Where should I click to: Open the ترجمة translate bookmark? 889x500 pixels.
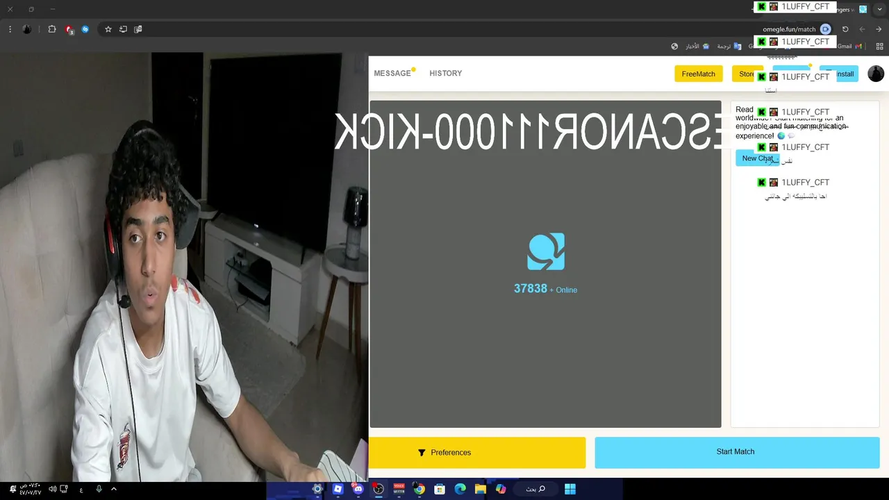(729, 47)
